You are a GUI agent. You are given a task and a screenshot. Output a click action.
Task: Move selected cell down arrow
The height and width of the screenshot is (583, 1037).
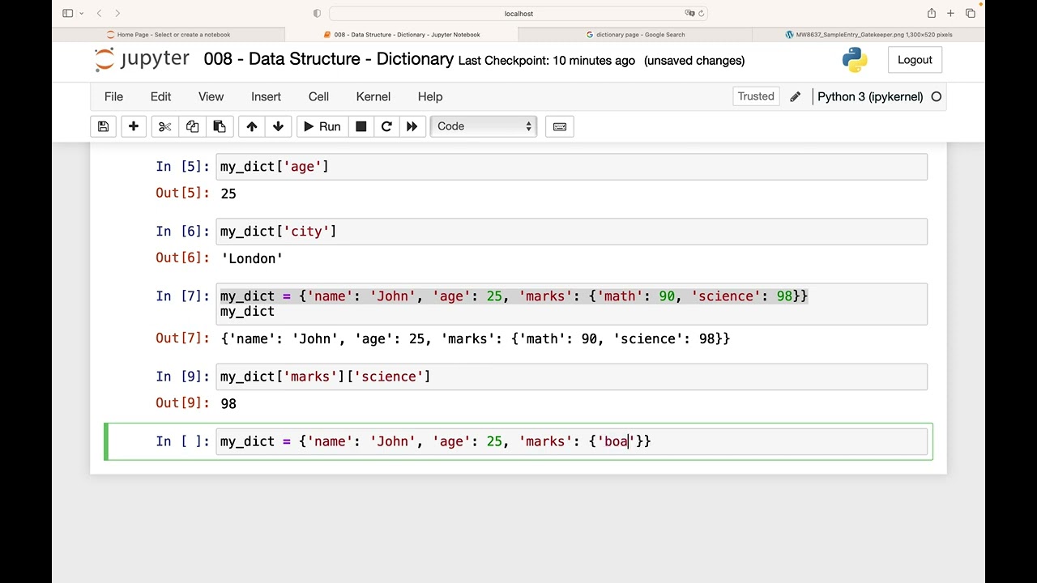click(x=278, y=126)
